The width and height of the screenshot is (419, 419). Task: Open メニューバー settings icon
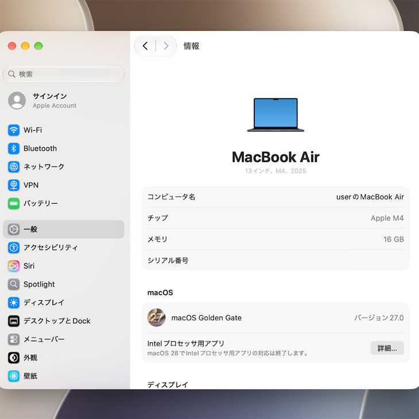[14, 339]
